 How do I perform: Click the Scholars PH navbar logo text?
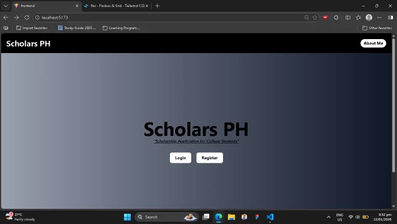pyautogui.click(x=29, y=44)
